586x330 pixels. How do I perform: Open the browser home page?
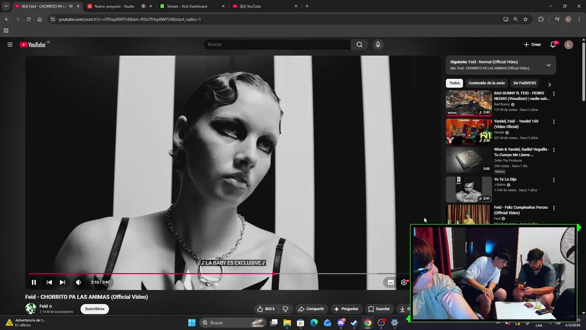point(39,19)
